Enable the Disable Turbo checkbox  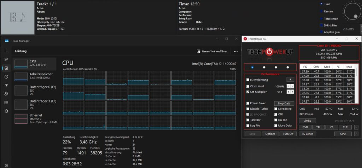[248, 109]
